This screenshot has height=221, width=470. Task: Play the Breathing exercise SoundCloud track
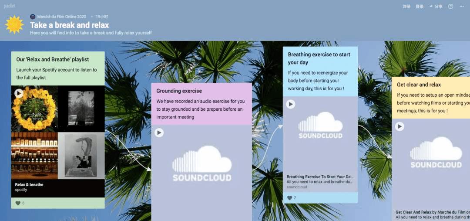(x=290, y=104)
